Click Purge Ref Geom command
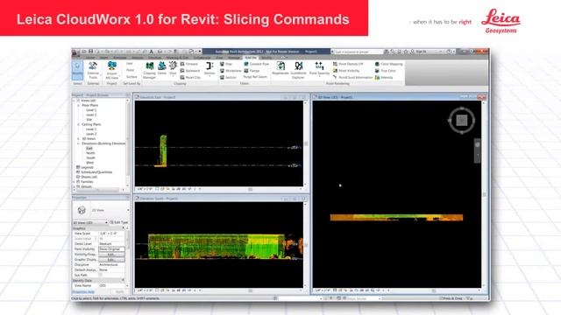The width and height of the screenshot is (561, 315). (255, 77)
